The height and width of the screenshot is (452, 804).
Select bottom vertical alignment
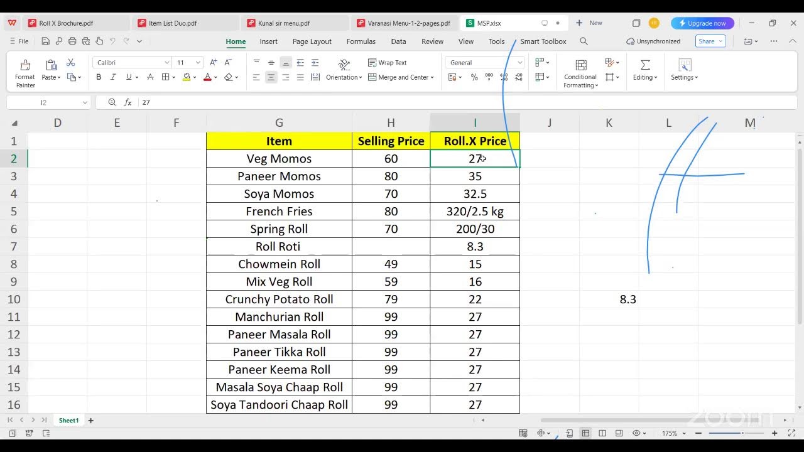click(286, 63)
